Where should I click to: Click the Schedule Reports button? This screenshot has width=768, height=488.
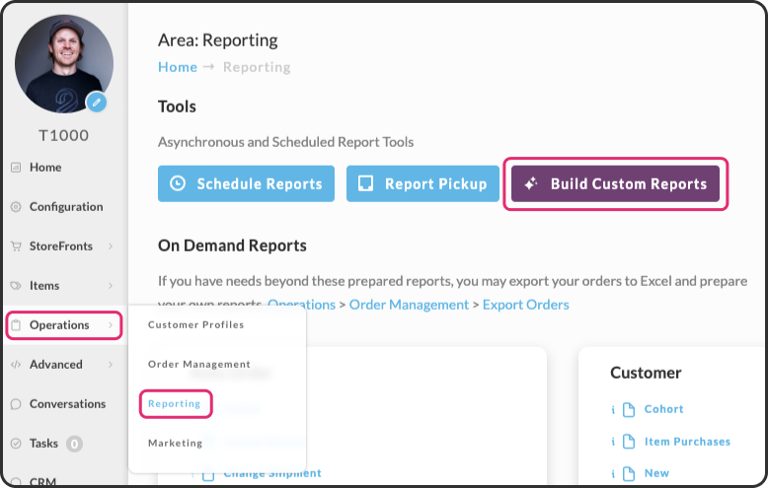pyautogui.click(x=246, y=183)
